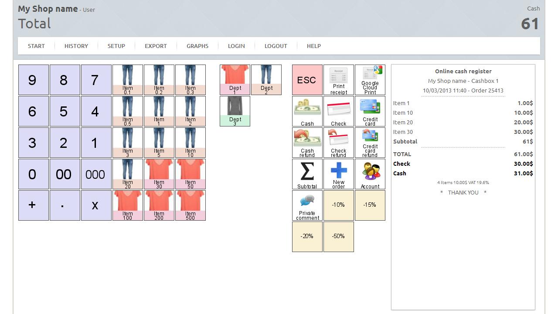Open the GRAPHS menu item

pyautogui.click(x=197, y=46)
